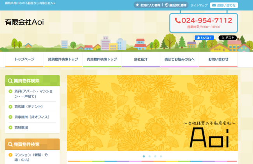The width and height of the screenshot is (253, 164).
Task: Click the magnifier icon in 賃貸物件検索 header
Action: pos(10,81)
